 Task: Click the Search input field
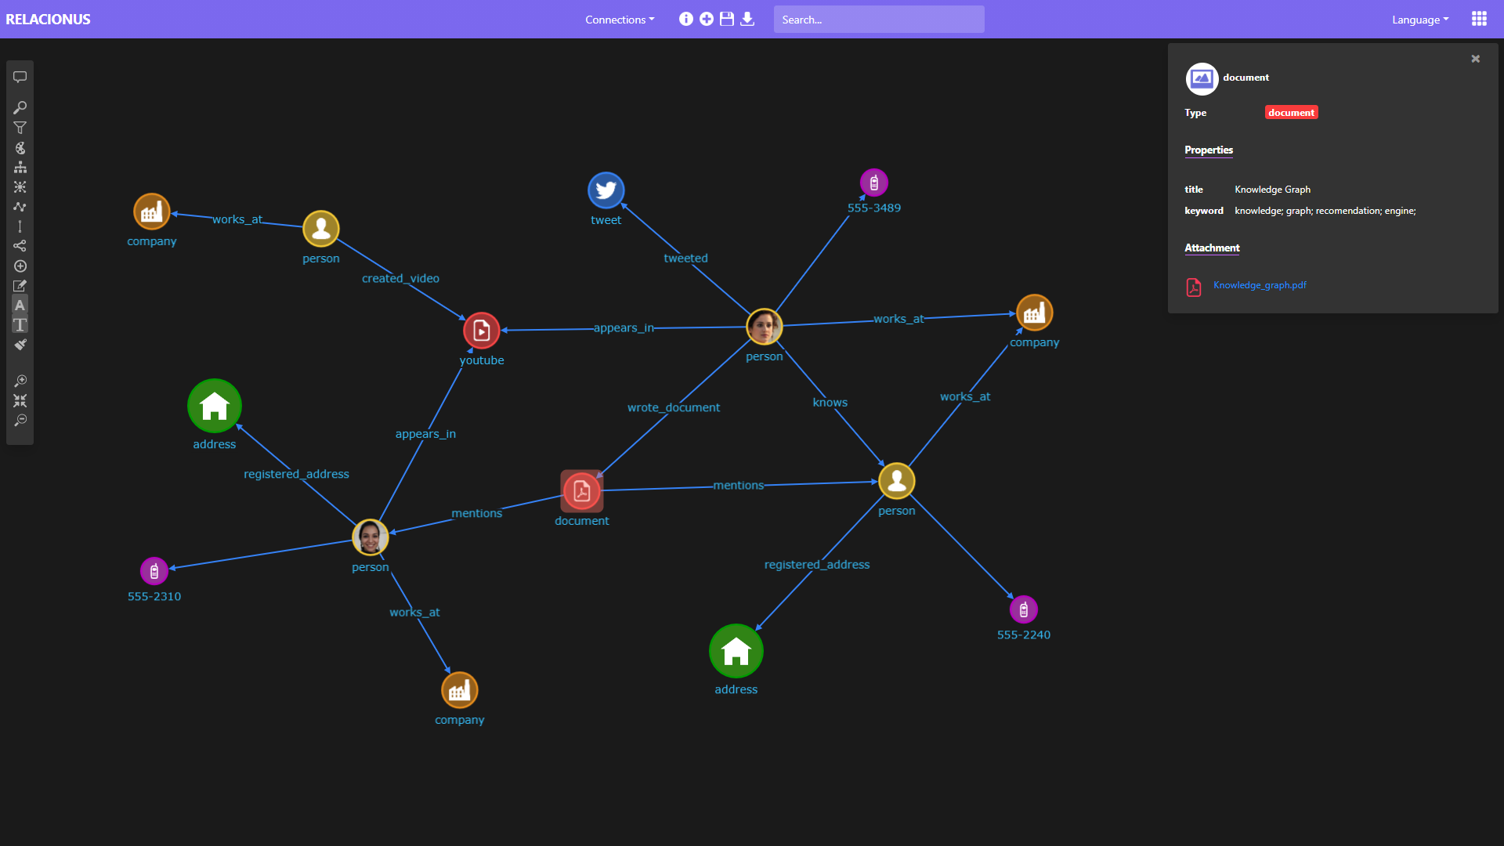(879, 20)
